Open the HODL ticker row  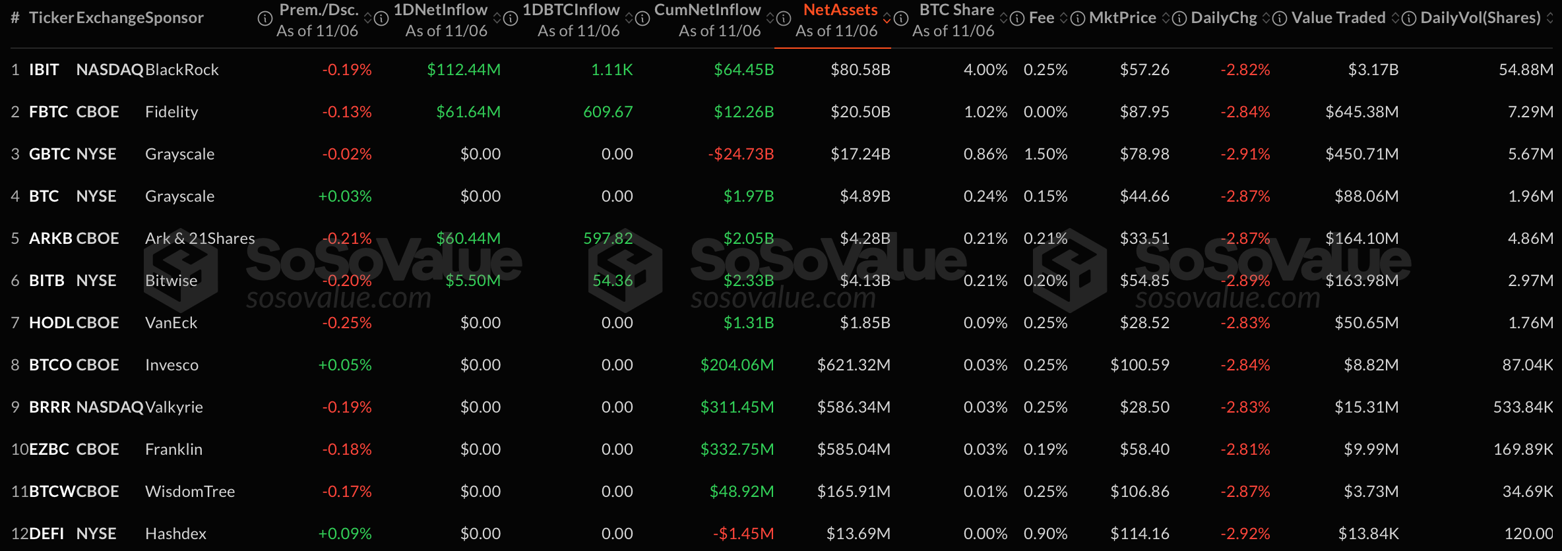pyautogui.click(x=51, y=322)
